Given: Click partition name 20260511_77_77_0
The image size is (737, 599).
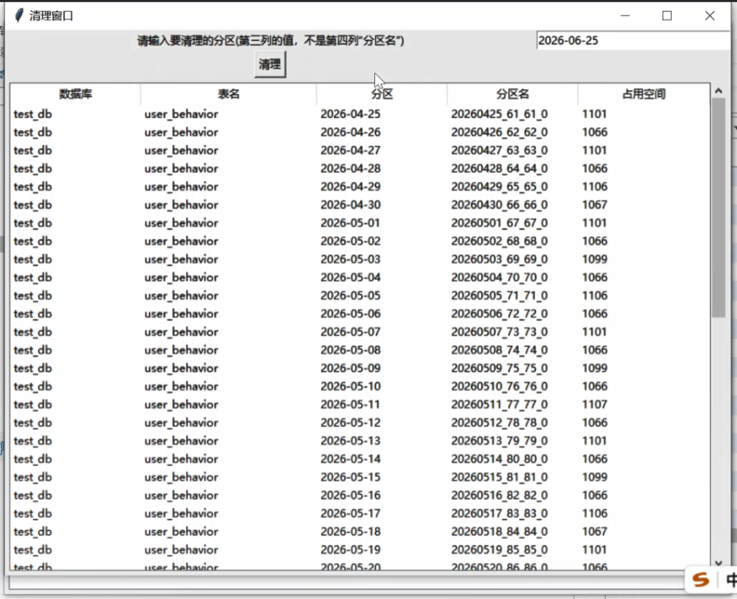Looking at the screenshot, I should pyautogui.click(x=499, y=405).
